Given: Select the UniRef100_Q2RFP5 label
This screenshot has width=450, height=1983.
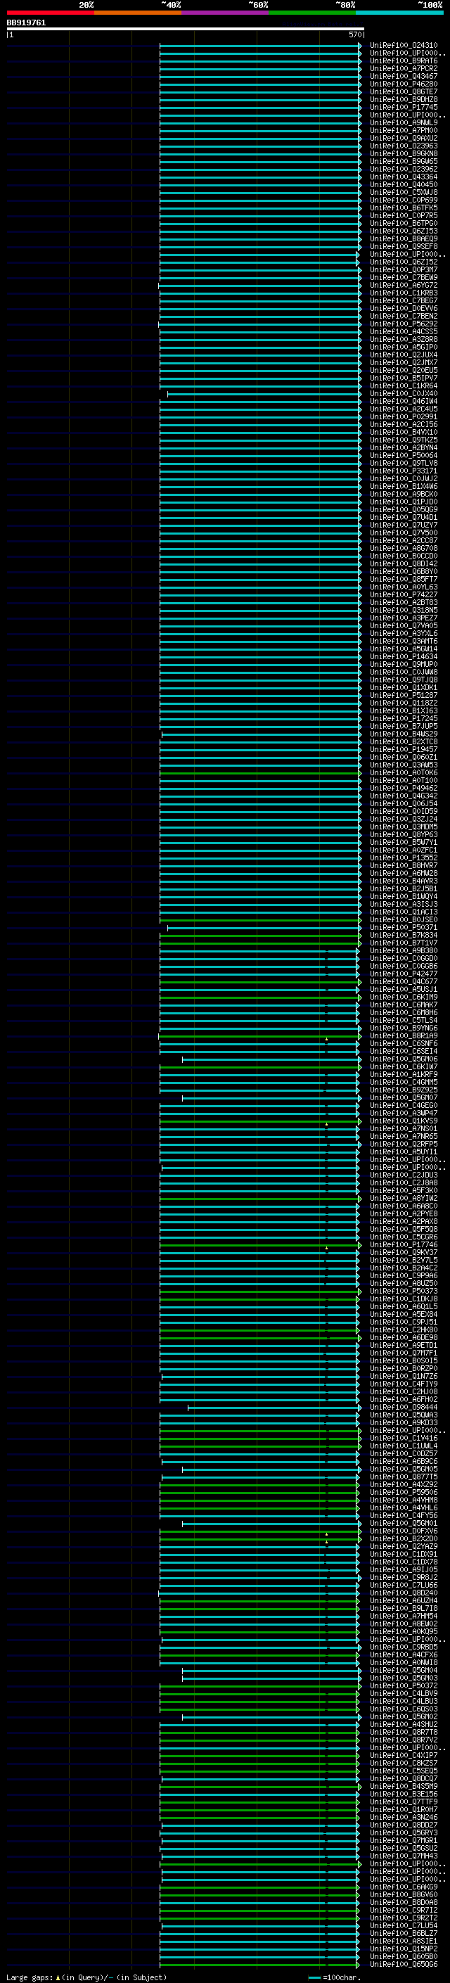Looking at the screenshot, I should coord(404,1144).
